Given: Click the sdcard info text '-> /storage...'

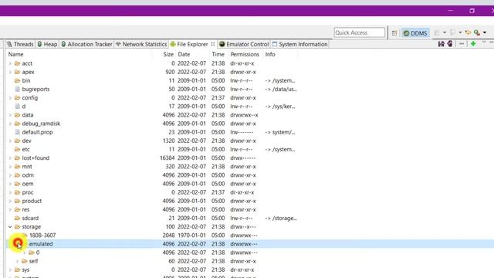Looking at the screenshot, I should point(281,218).
